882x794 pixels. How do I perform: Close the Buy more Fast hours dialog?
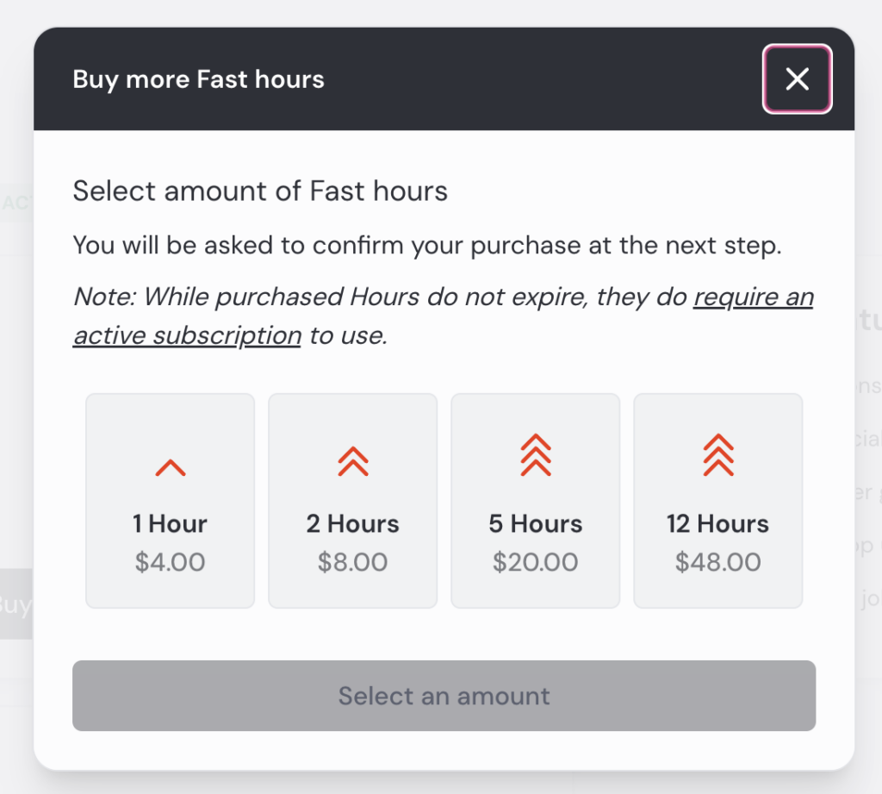click(797, 79)
